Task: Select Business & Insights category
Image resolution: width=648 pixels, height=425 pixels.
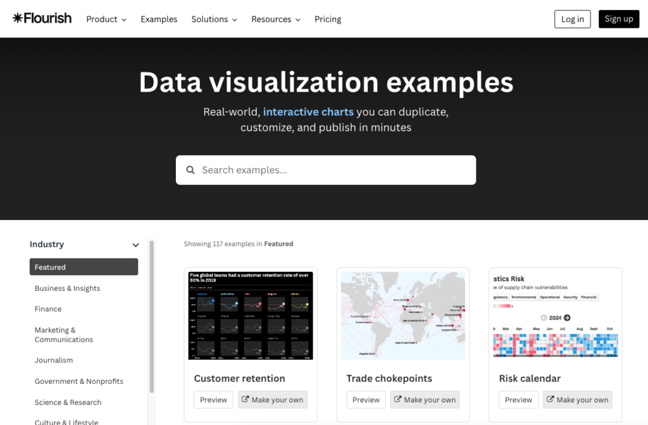Action: click(x=67, y=288)
